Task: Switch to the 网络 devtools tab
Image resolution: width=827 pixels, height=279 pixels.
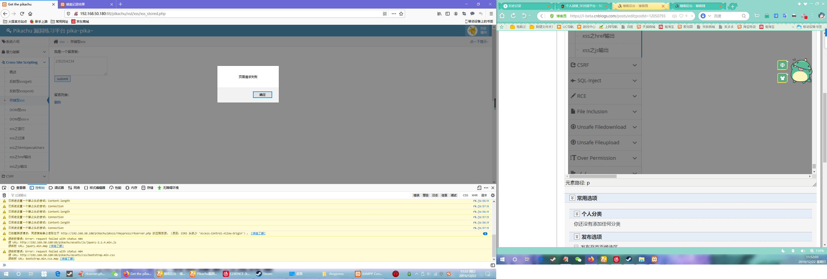Action: click(74, 188)
